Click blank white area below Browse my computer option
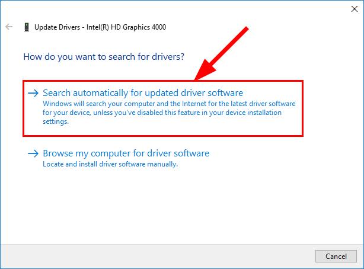Screen dimensions: 364x269 click(178, 207)
